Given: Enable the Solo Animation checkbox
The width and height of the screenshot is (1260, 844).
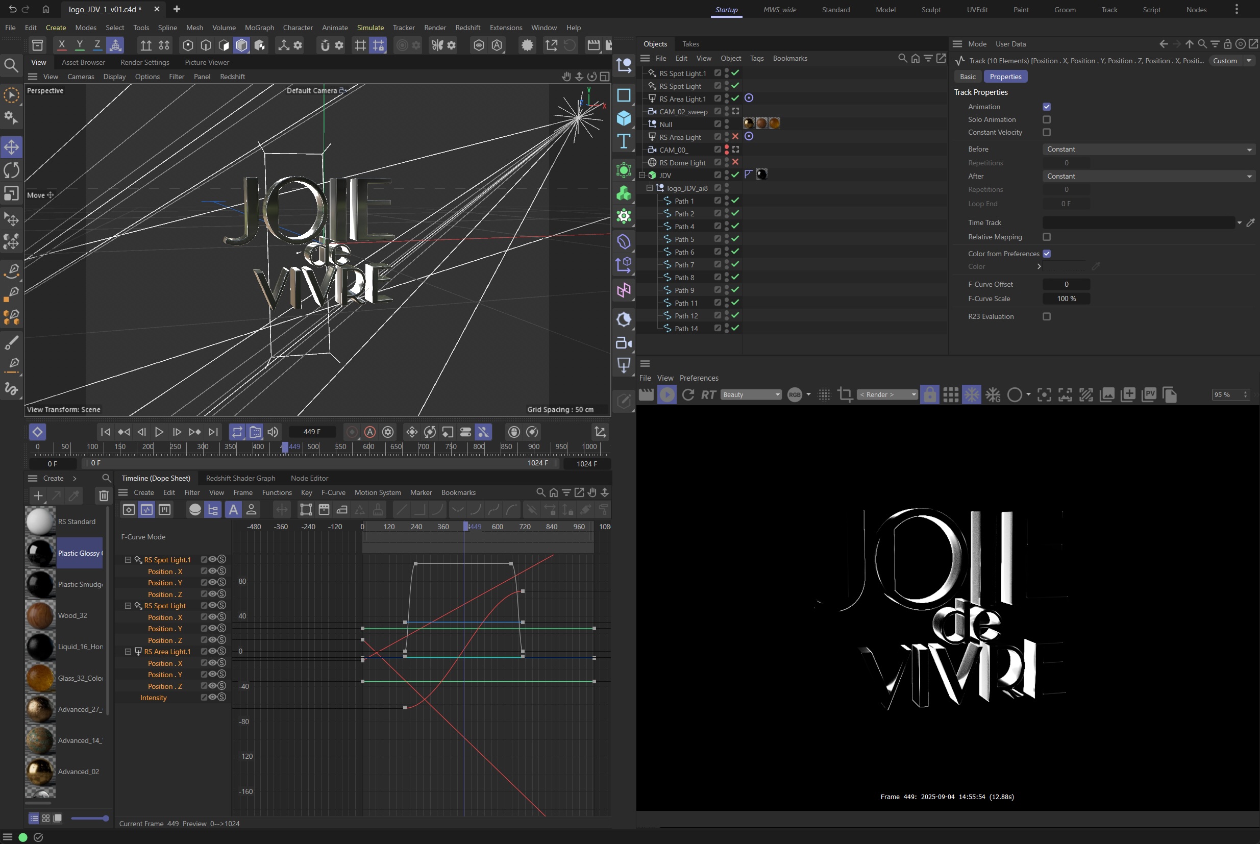Looking at the screenshot, I should pos(1046,119).
